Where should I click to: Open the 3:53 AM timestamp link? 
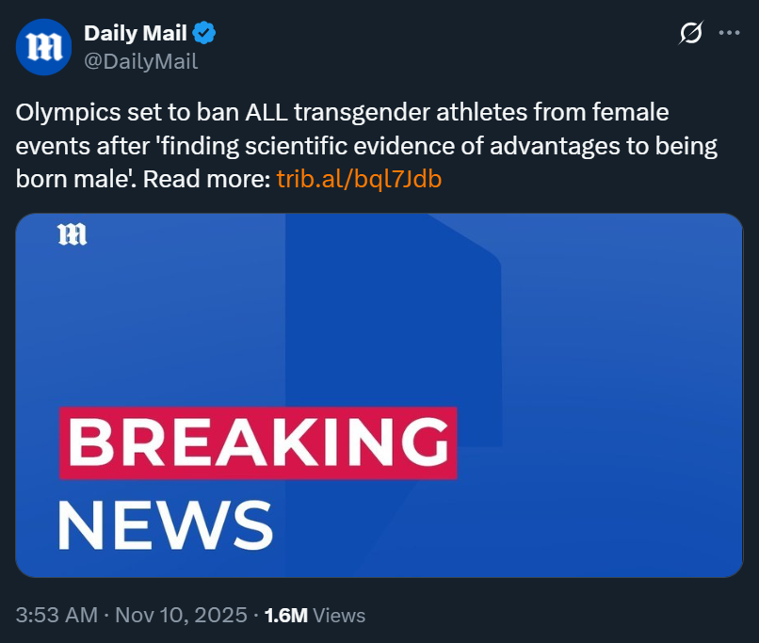(57, 616)
